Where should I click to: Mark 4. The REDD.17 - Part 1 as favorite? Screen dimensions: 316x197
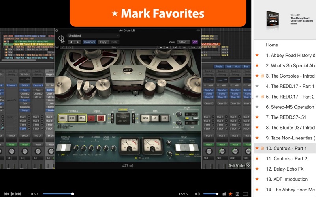tap(257, 86)
